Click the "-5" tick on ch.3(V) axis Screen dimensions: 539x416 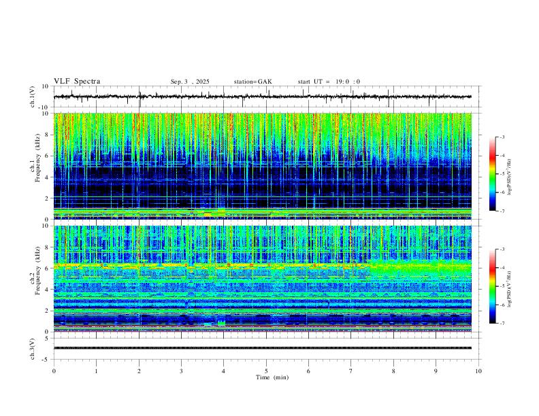tap(46, 360)
